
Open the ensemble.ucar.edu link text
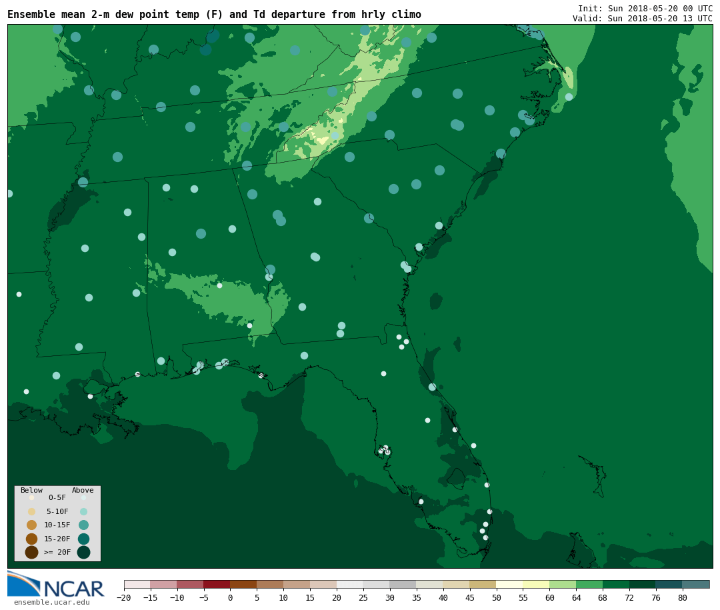pyautogui.click(x=52, y=602)
